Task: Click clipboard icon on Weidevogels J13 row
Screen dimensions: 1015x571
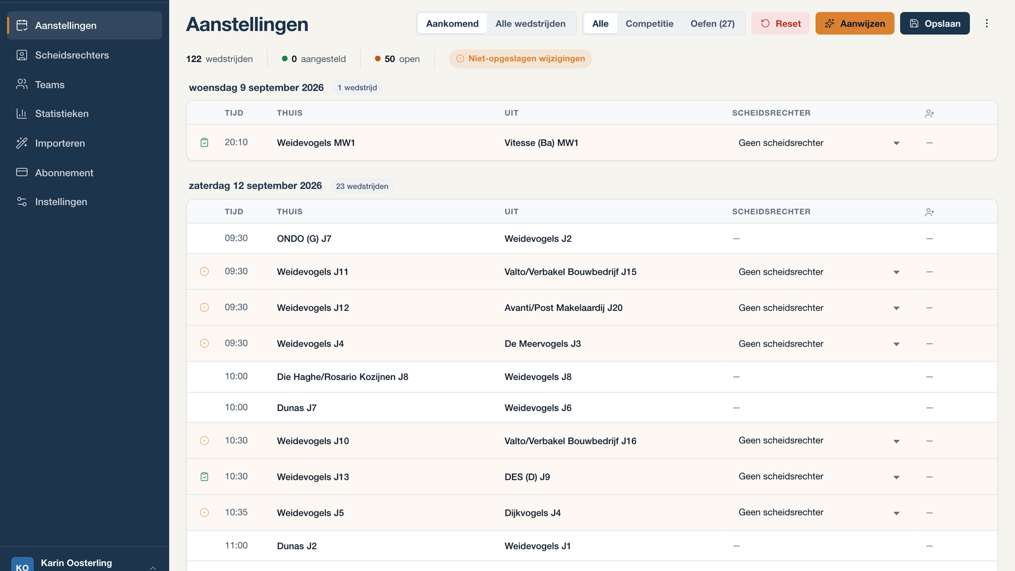Action: point(204,476)
